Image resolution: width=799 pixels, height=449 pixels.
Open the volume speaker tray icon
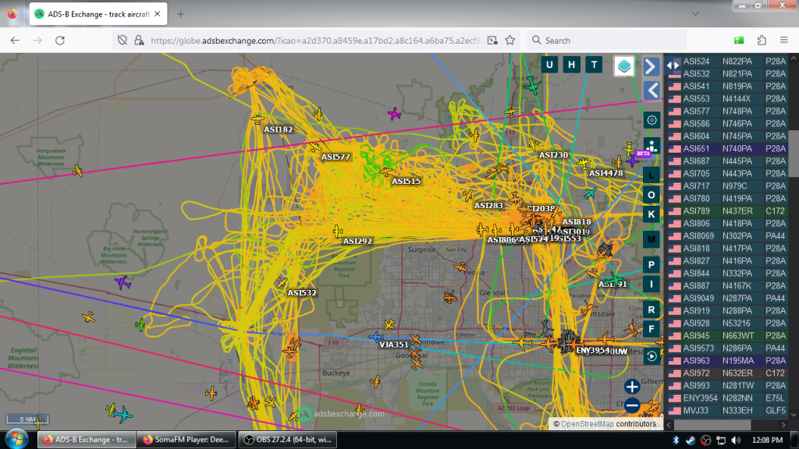click(735, 440)
